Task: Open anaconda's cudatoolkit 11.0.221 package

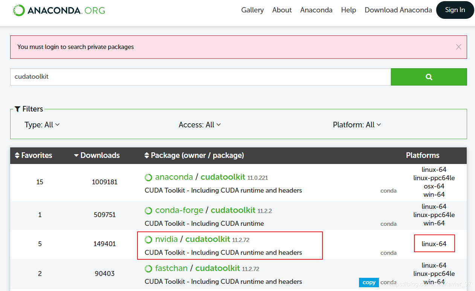Action: coord(223,177)
